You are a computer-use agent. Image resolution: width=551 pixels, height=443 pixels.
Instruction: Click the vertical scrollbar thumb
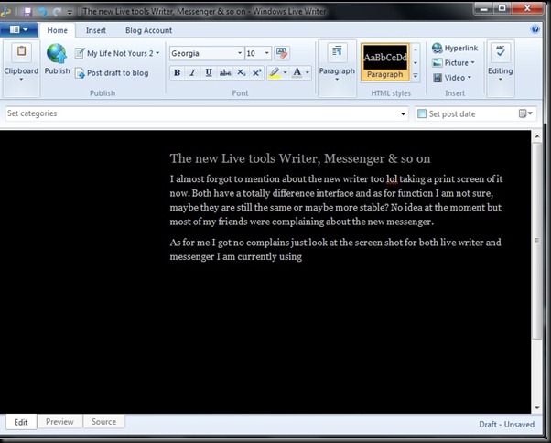536,241
